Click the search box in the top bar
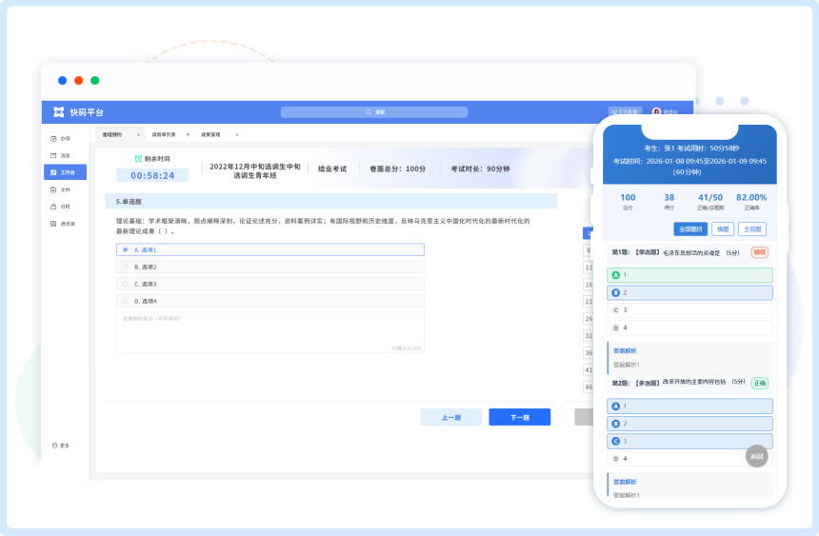This screenshot has width=819, height=536. pos(373,112)
